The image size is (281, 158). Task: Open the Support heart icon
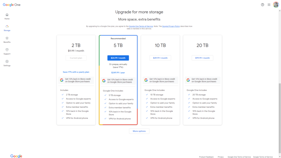click(x=7, y=50)
